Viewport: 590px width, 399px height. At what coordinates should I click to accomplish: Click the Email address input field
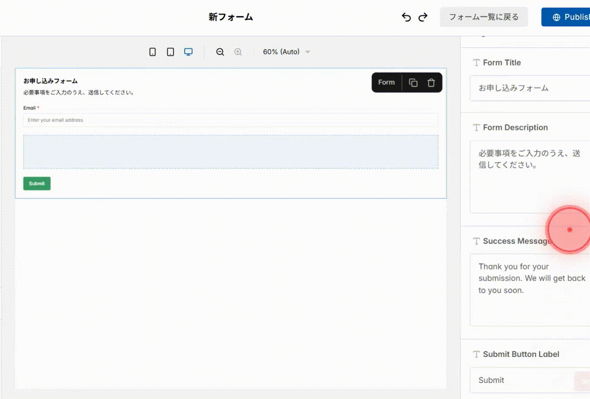tap(164, 120)
